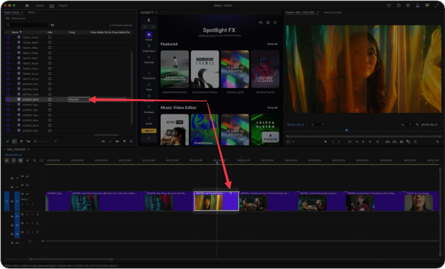
Task: Click the yellow Sign In button
Action: [149, 131]
